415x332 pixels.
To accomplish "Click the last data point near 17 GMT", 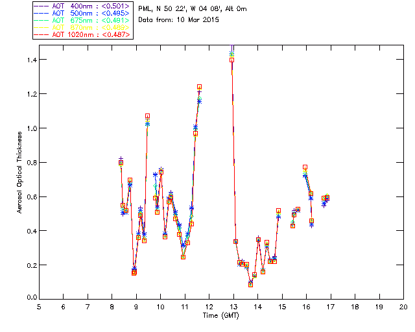I will [327, 197].
